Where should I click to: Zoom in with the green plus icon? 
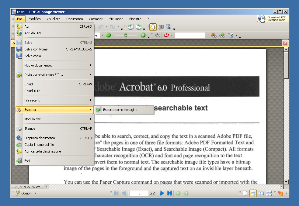[x=143, y=35]
